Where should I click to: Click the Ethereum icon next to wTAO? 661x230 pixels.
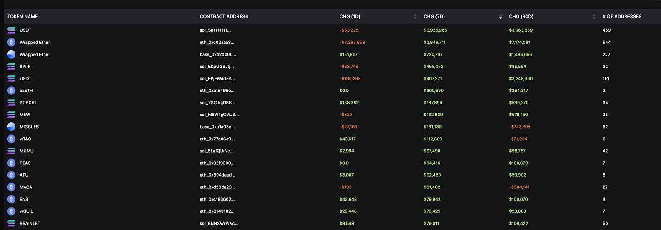[11, 139]
